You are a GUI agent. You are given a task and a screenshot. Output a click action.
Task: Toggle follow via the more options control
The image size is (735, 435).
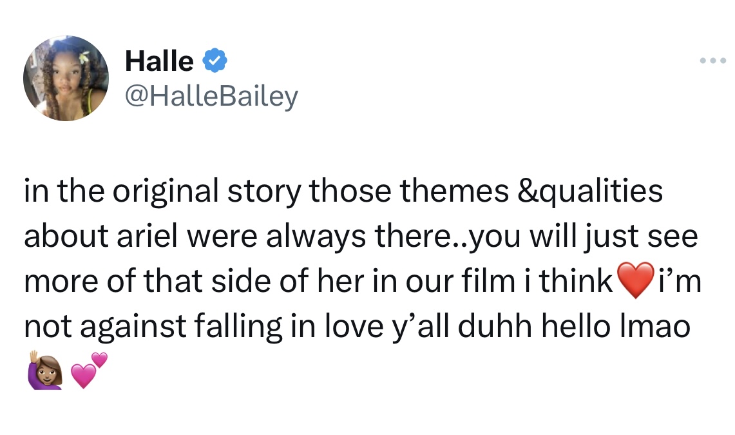click(x=712, y=60)
